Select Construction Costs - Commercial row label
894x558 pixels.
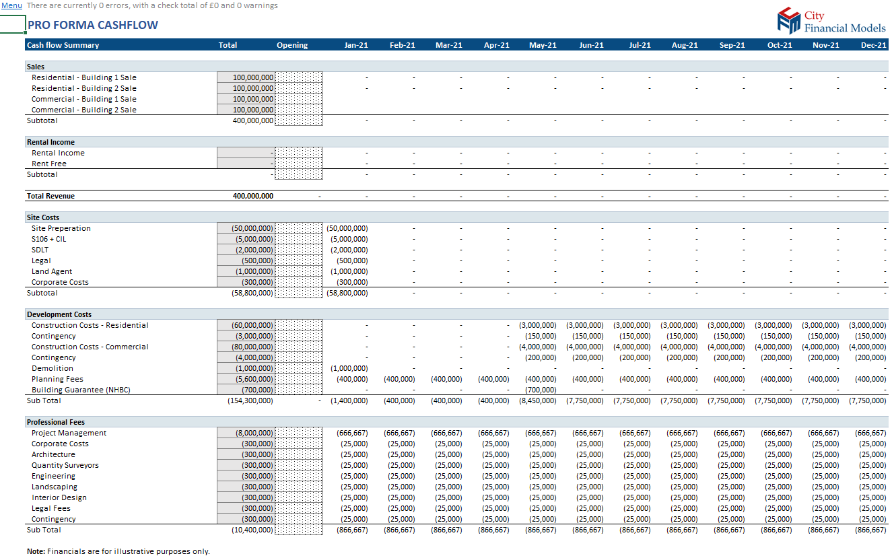point(90,347)
